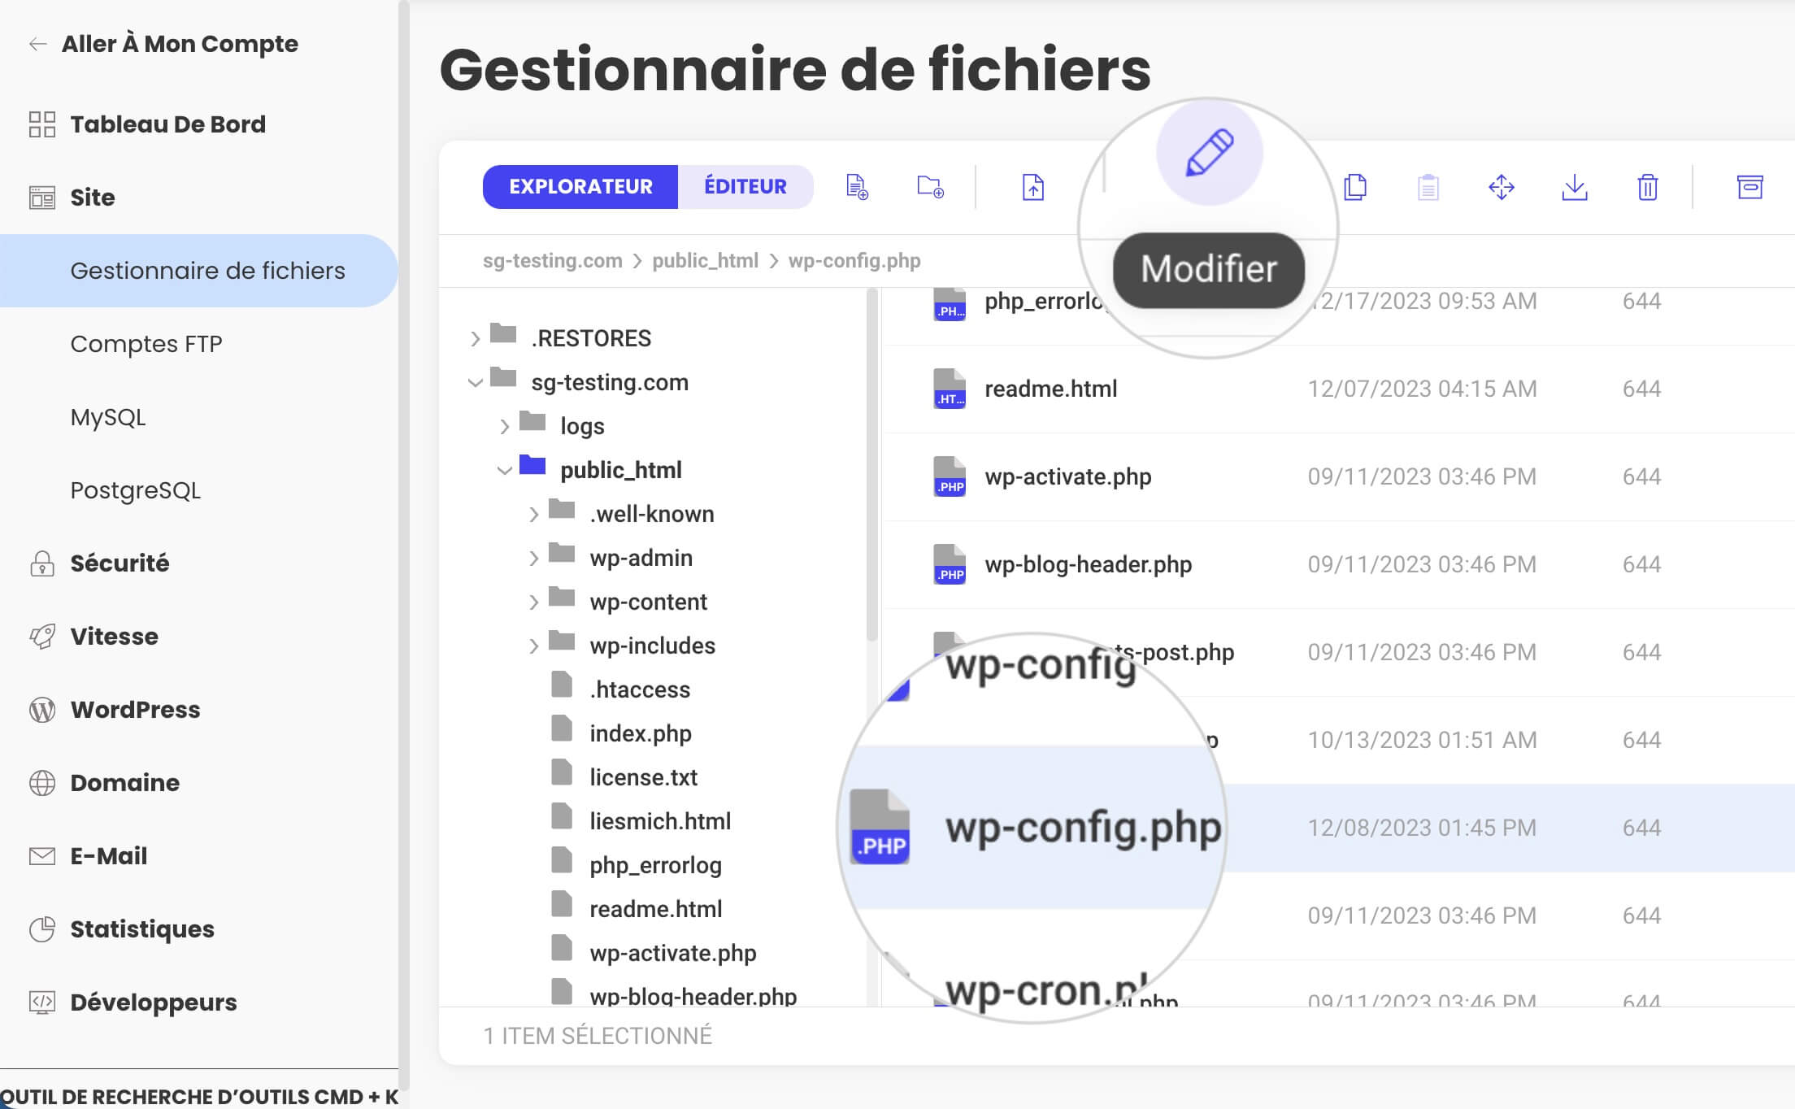This screenshot has width=1795, height=1109.
Task: Click the Site layout icon in sidebar
Action: 41,198
